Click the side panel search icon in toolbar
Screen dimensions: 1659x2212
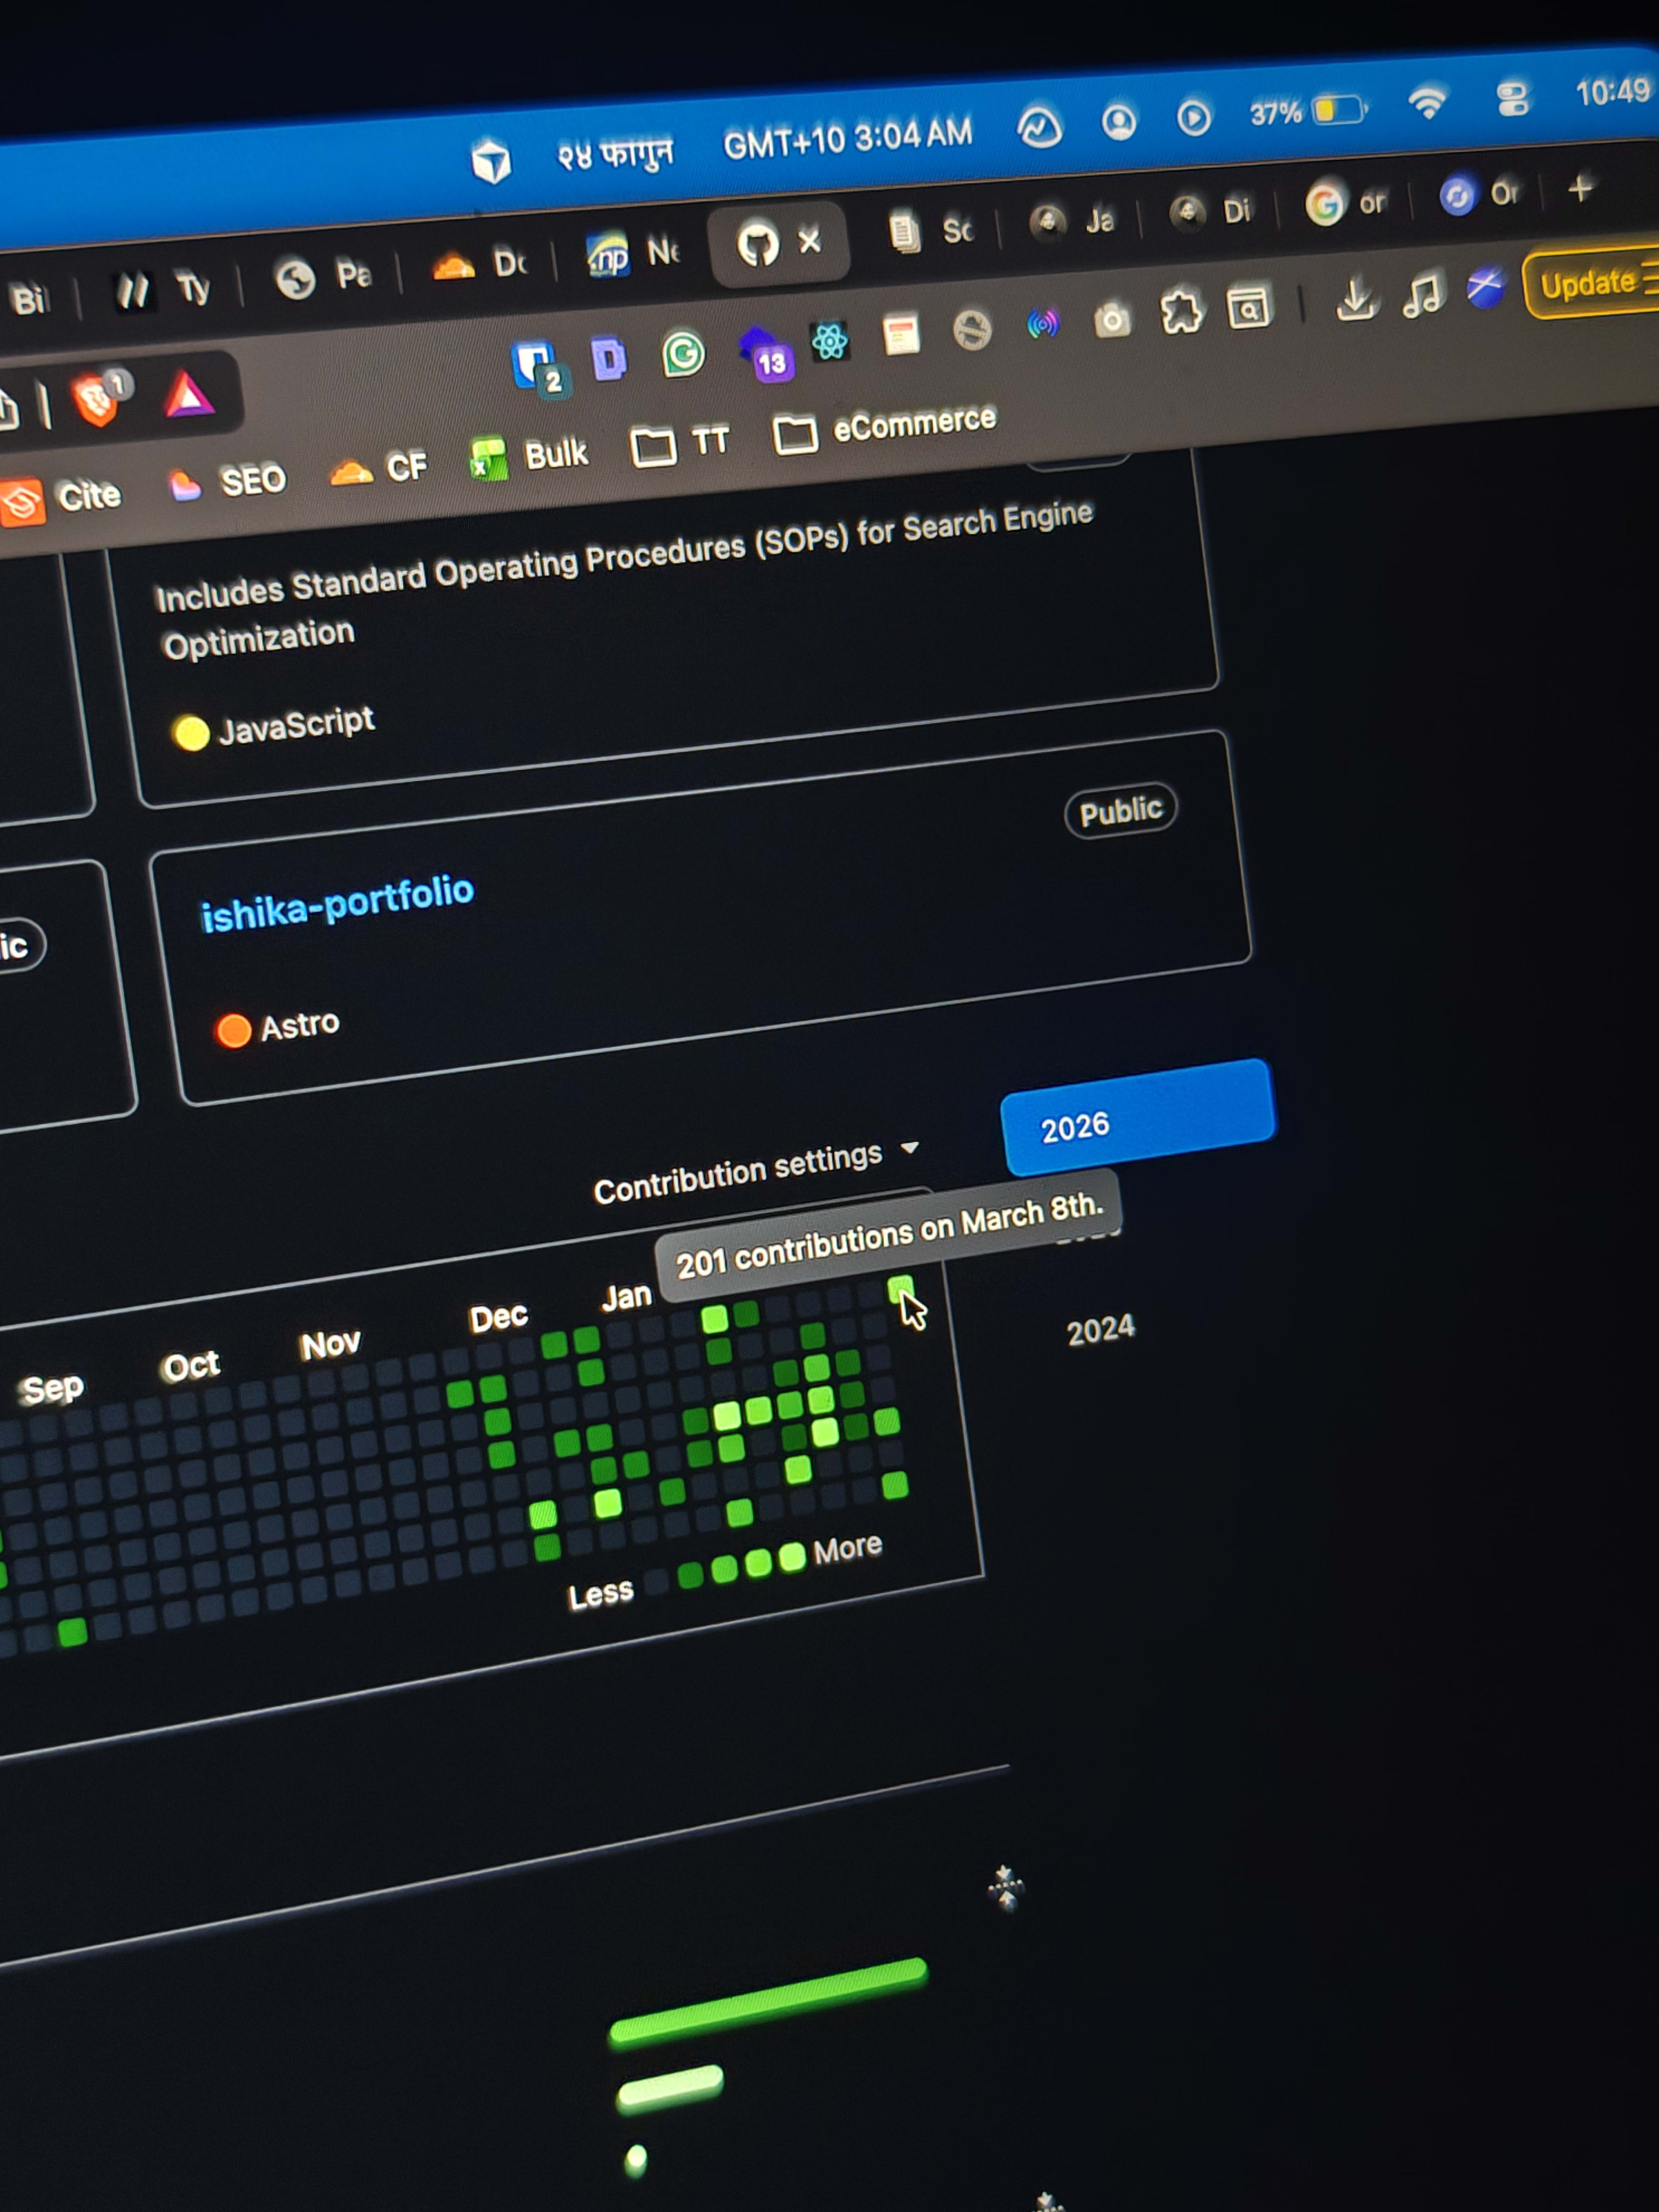point(1248,307)
